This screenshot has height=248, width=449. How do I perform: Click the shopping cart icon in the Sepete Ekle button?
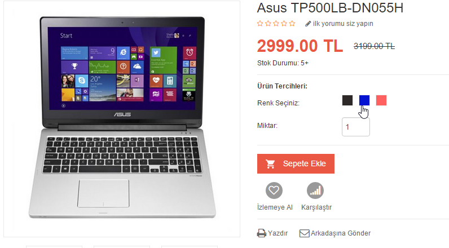(x=270, y=163)
